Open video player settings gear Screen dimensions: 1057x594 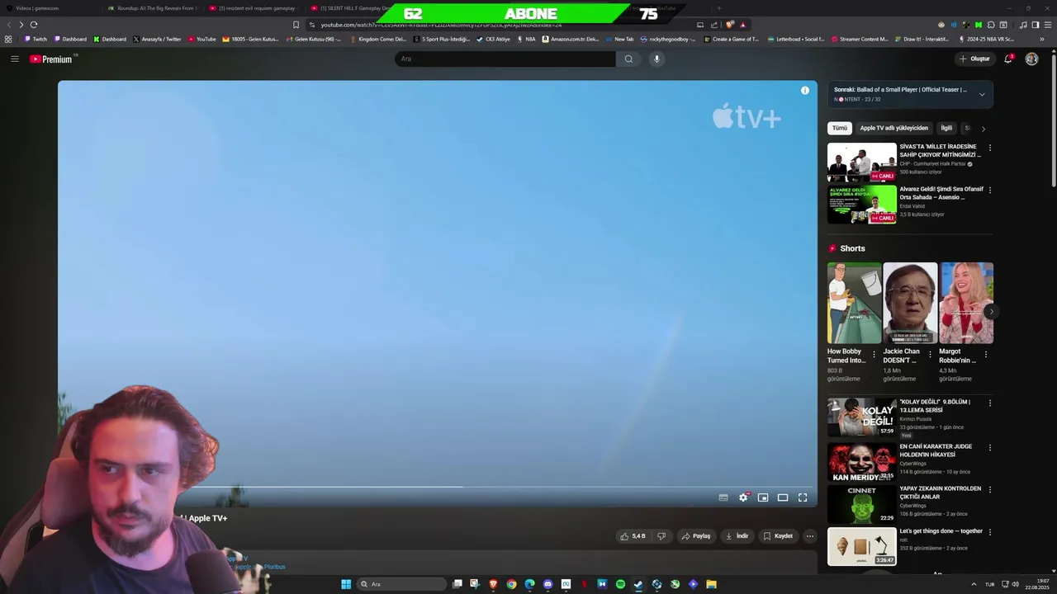(x=743, y=497)
